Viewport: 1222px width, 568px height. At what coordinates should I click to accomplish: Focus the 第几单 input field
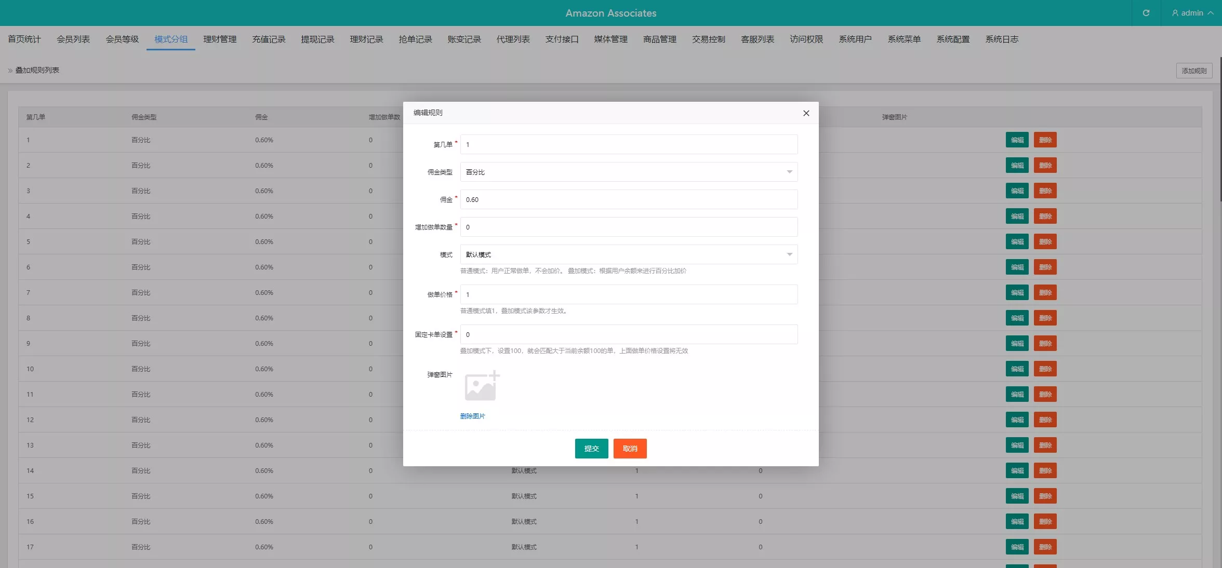click(629, 144)
